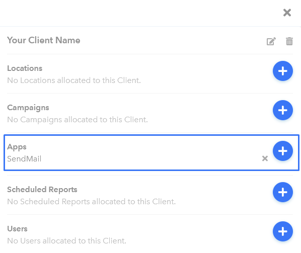Viewport: 301px width, 253px height.
Task: Select the Apps section heading
Action: click(x=17, y=147)
